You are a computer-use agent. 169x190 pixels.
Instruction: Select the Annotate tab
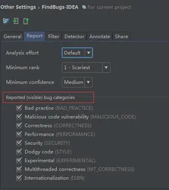[x=100, y=36]
